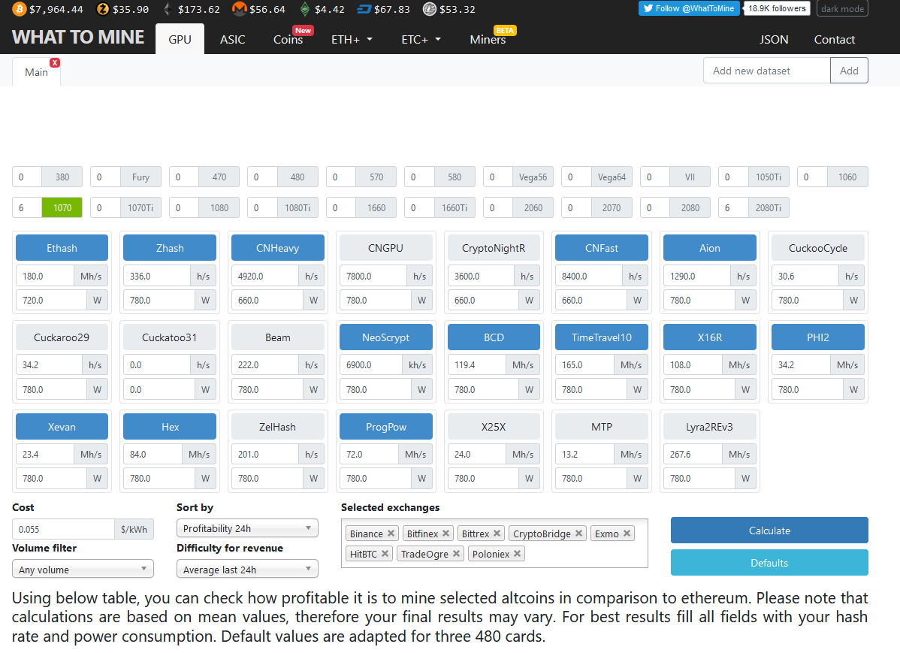900x653 pixels.
Task: Click the Ethereum price icon
Action: pos(168,9)
